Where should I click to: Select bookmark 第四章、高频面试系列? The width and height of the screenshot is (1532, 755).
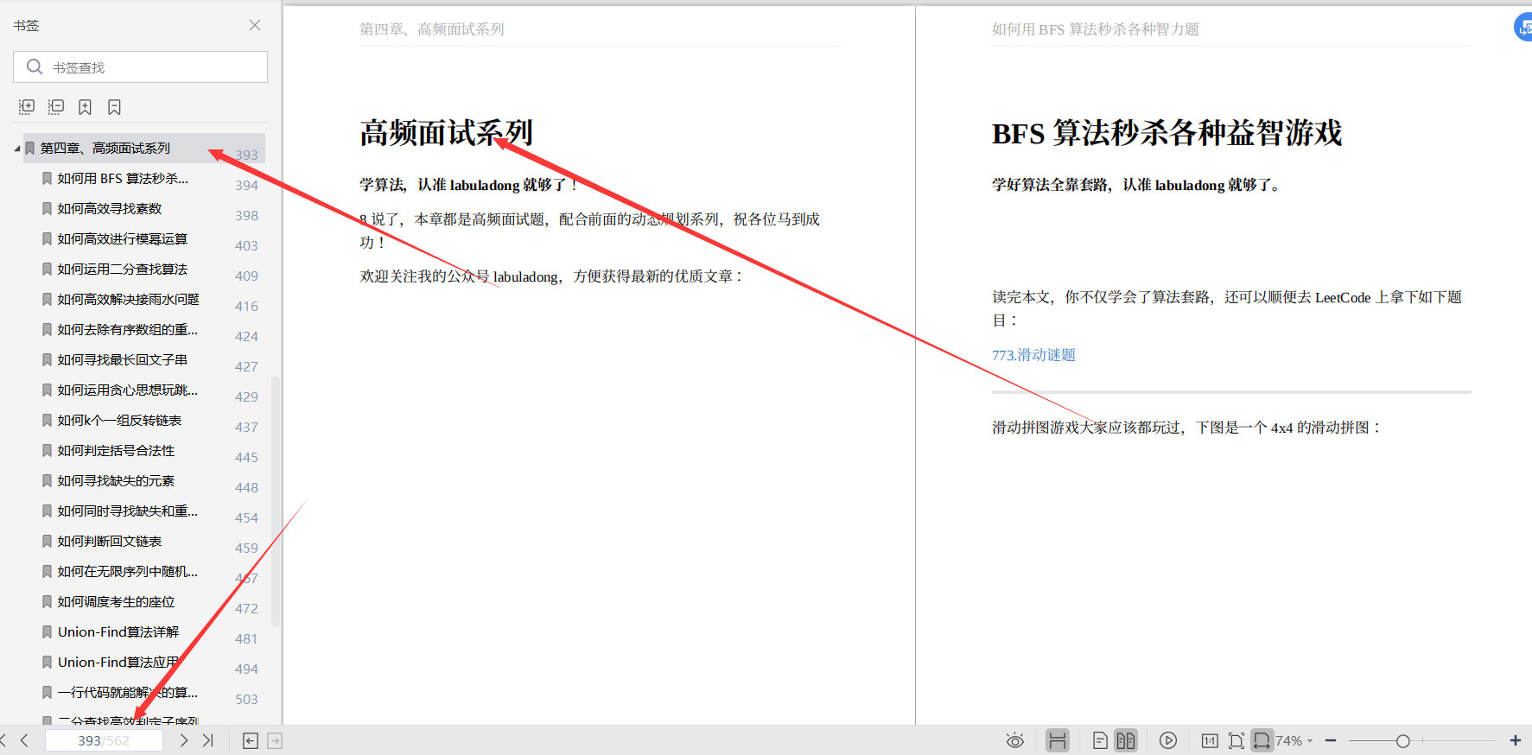(105, 148)
